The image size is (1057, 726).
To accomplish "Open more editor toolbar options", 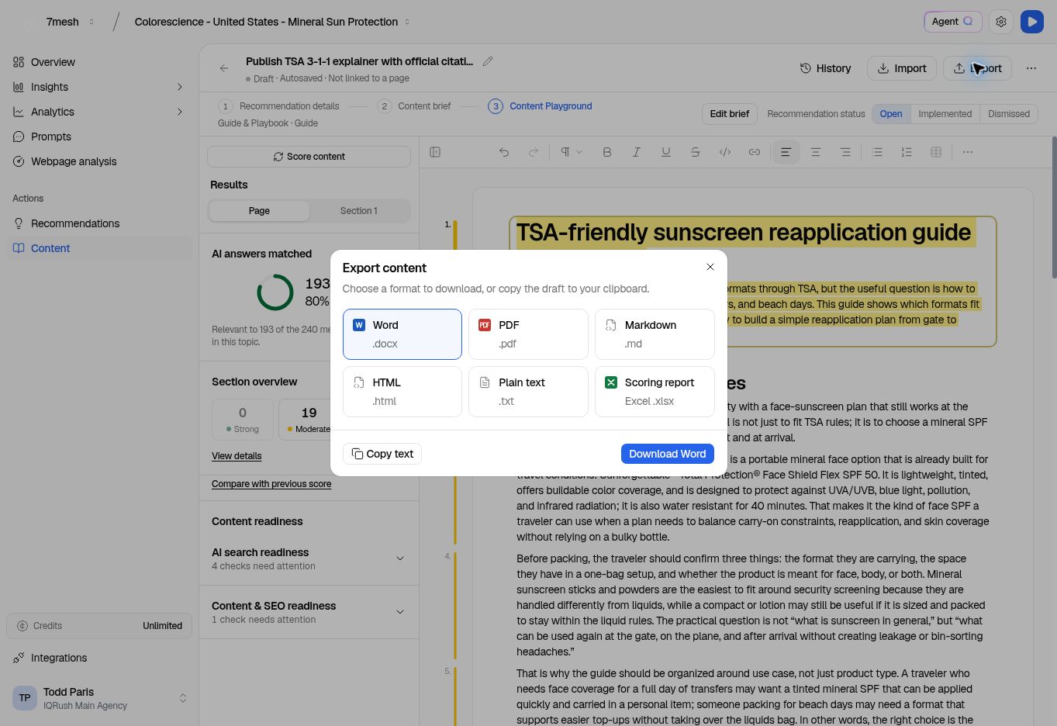I will [968, 152].
